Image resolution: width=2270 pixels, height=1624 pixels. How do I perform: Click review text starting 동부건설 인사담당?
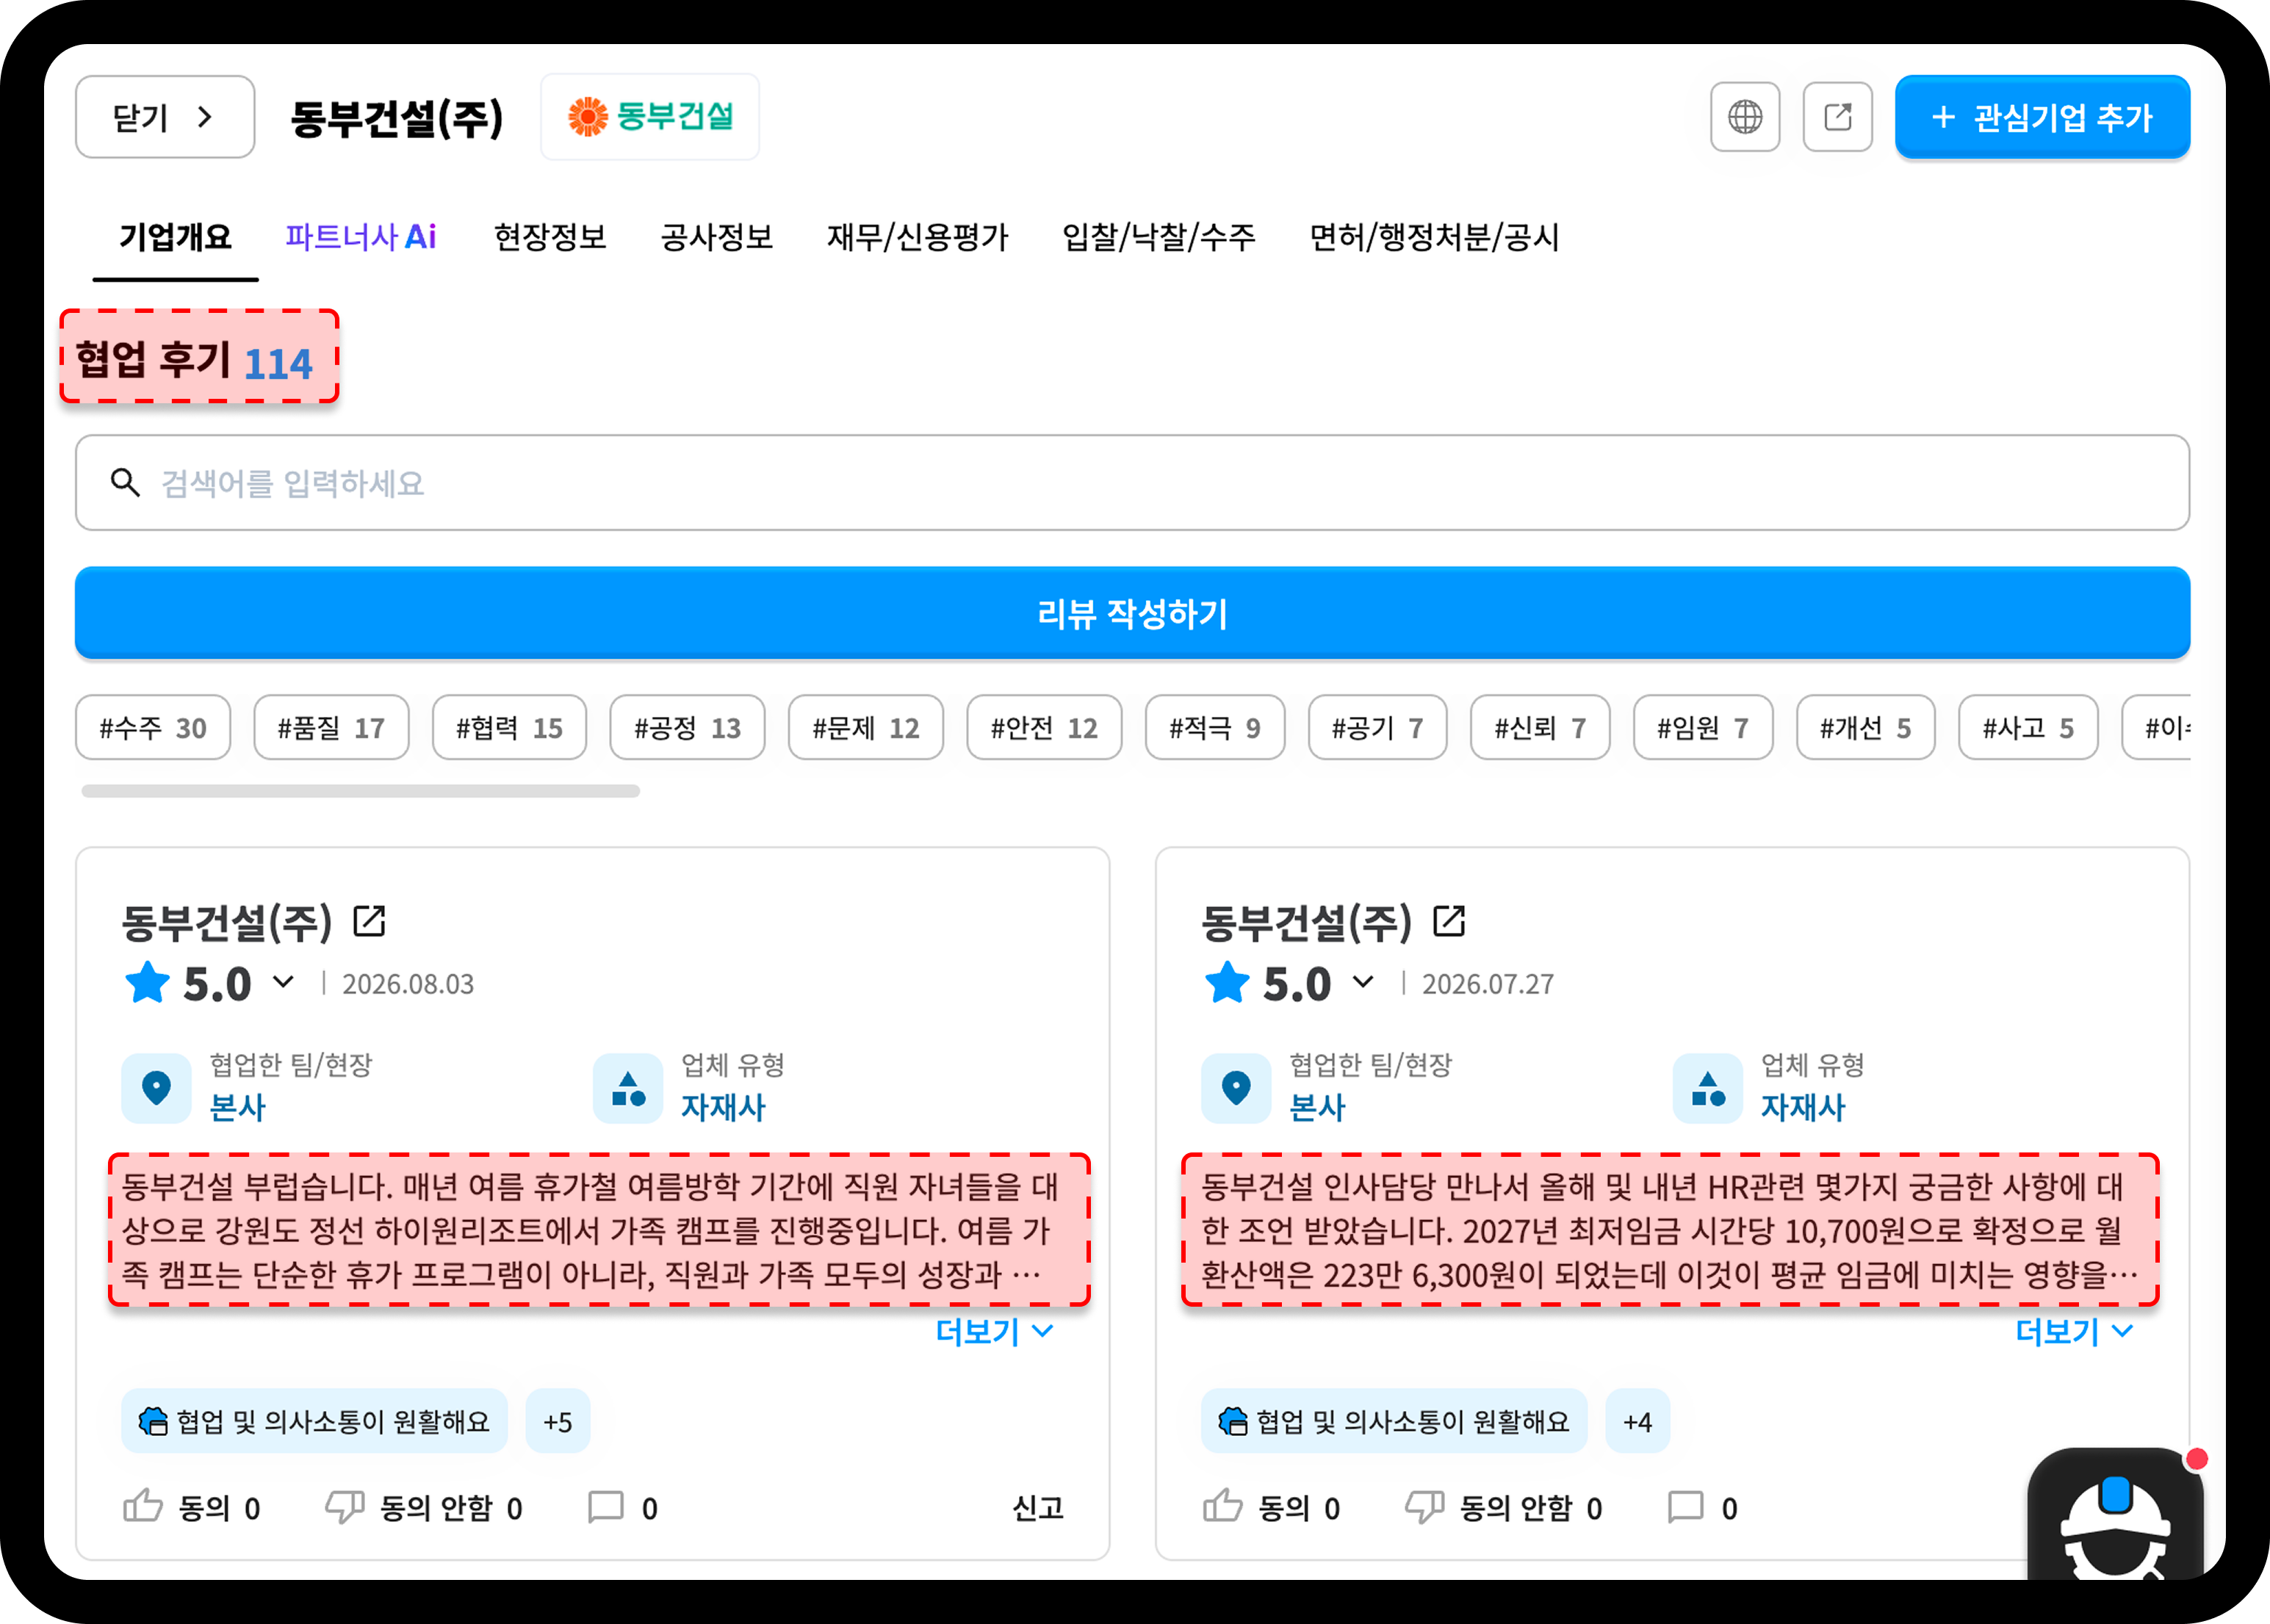point(1670,1230)
